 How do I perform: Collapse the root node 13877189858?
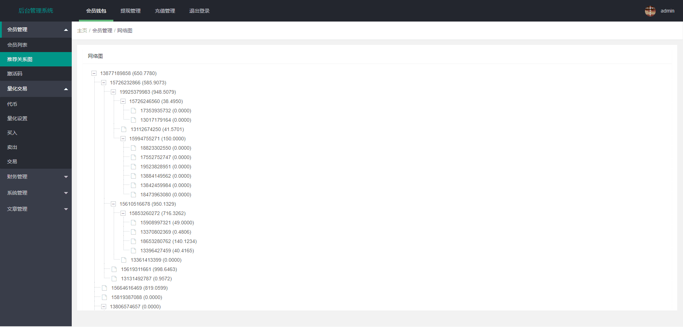pyautogui.click(x=94, y=73)
